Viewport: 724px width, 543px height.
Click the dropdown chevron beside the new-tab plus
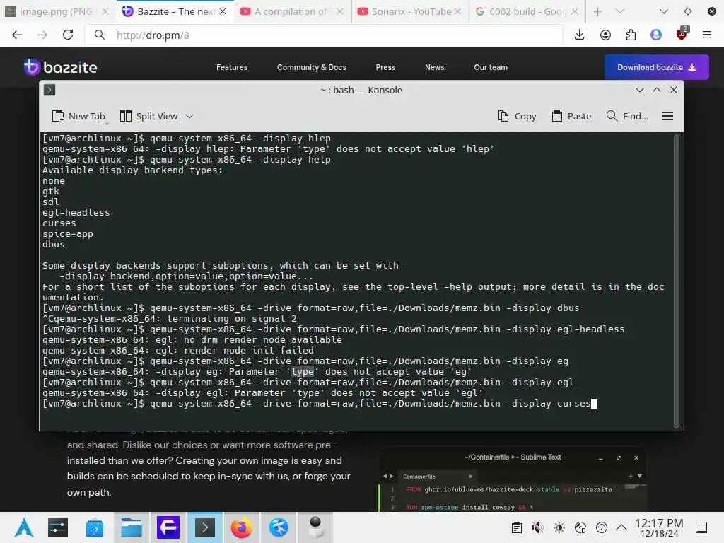pos(620,11)
